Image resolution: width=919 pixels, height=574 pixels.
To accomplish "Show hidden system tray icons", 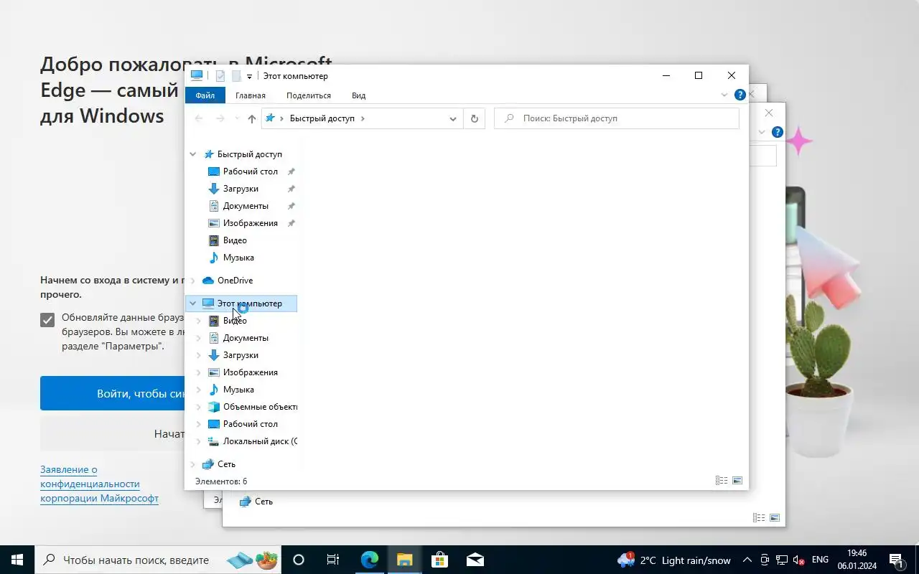I will point(747,560).
